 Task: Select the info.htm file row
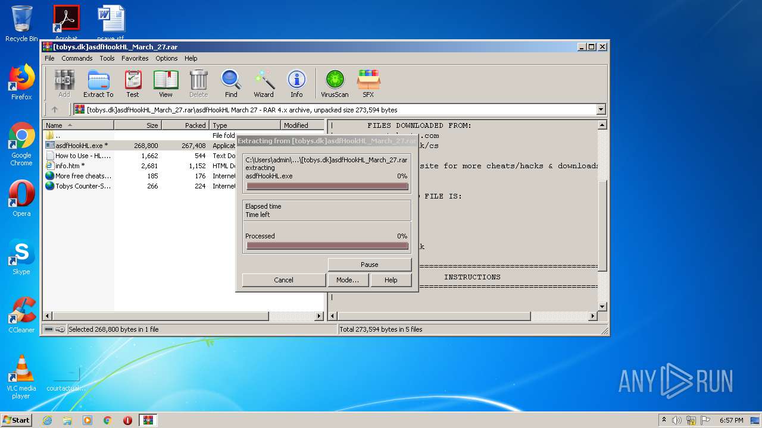click(x=140, y=166)
